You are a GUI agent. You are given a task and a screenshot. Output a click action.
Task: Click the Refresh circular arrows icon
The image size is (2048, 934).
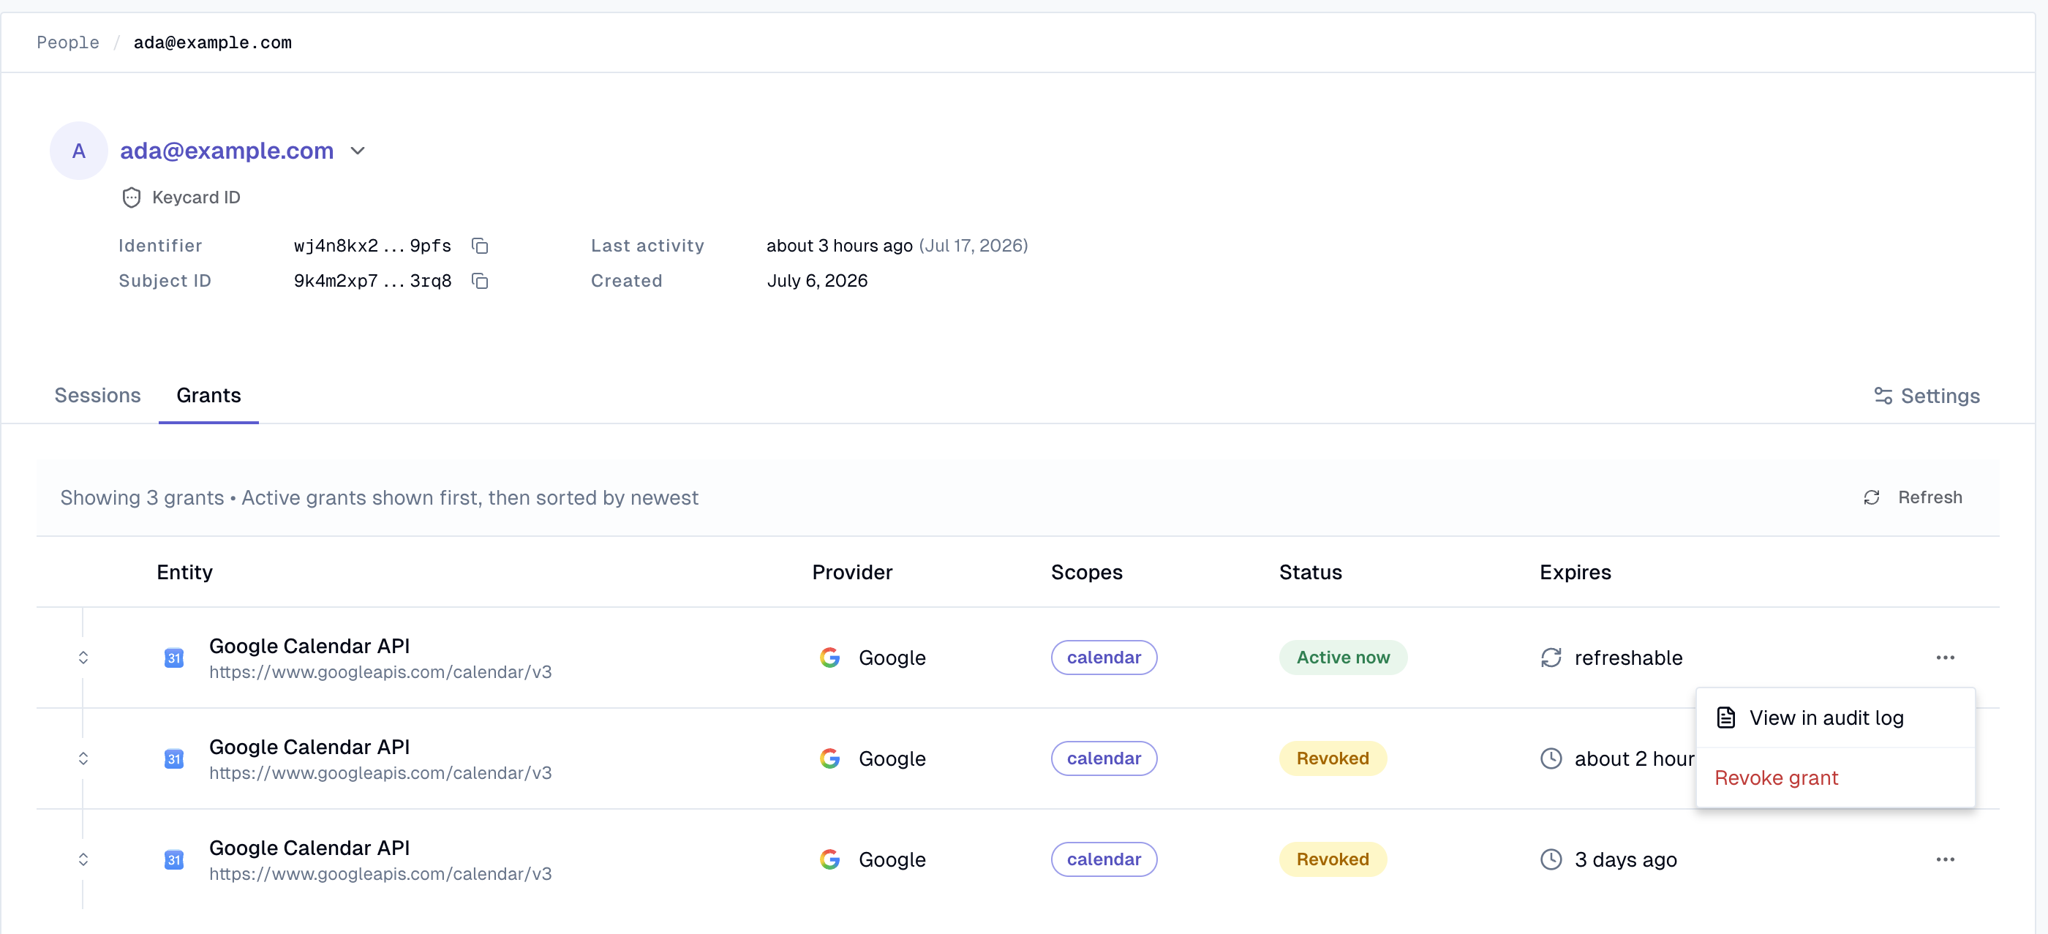pyautogui.click(x=1872, y=497)
